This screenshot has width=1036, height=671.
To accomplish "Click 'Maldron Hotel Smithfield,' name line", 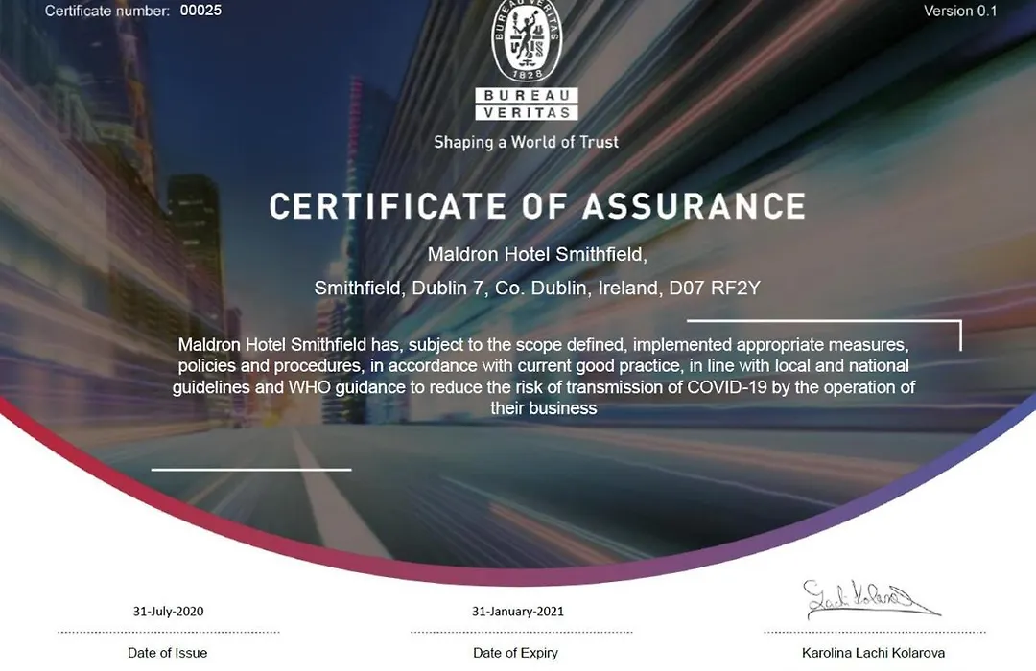I will click(537, 254).
